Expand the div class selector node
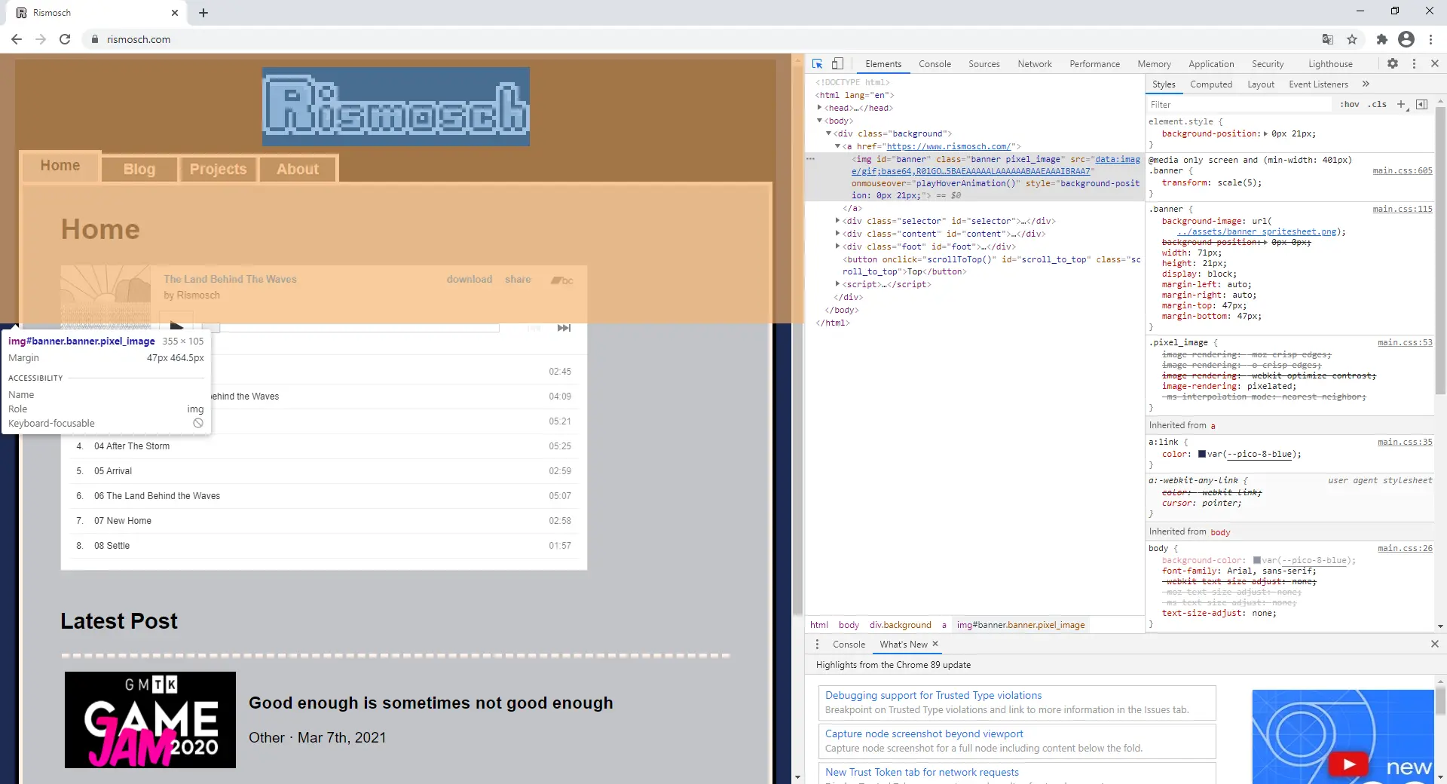1447x784 pixels. tap(837, 221)
